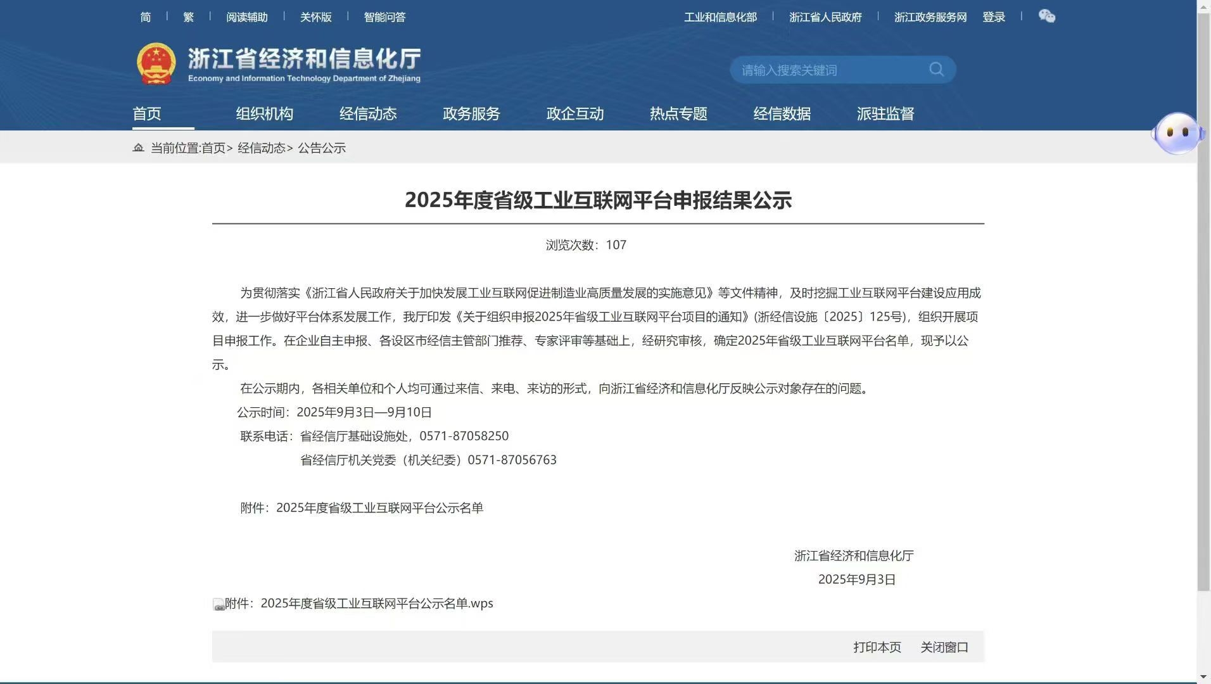Click the article title heading
The width and height of the screenshot is (1211, 684).
click(598, 200)
